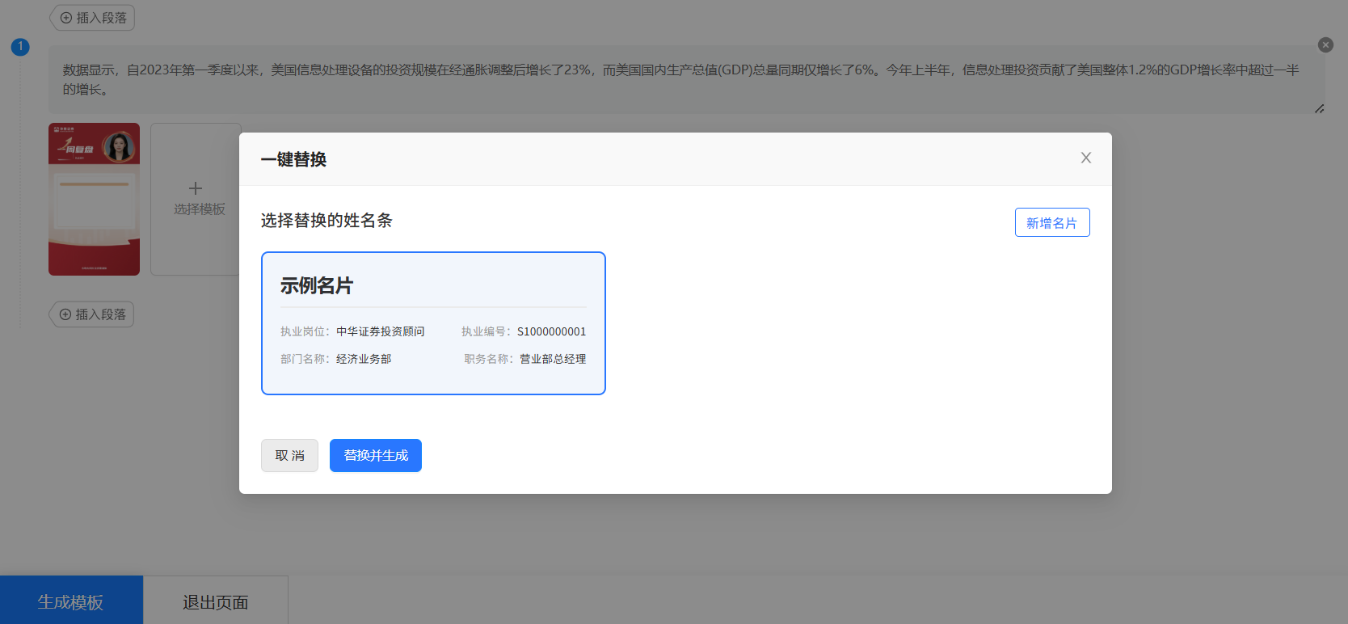Screen dimensions: 1348x624
Task: Open the red template thumbnail body
Action: tap(94, 210)
